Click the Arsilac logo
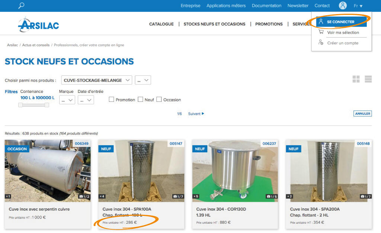Viewport: 381px width, 233px height. 38,25
